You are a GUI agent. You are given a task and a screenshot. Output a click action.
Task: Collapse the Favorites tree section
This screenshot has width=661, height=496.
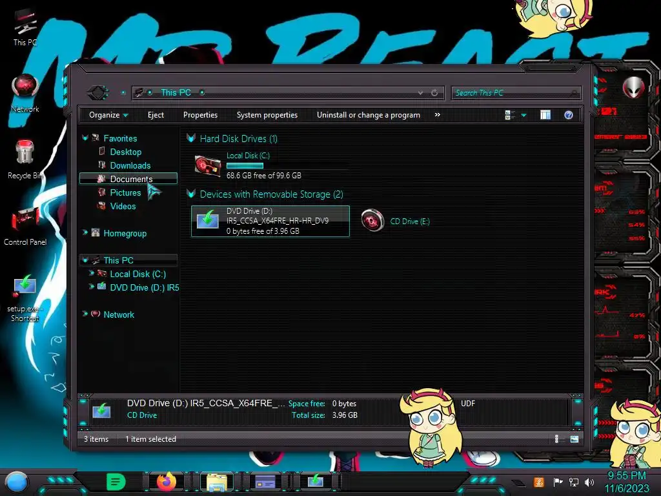click(x=85, y=138)
